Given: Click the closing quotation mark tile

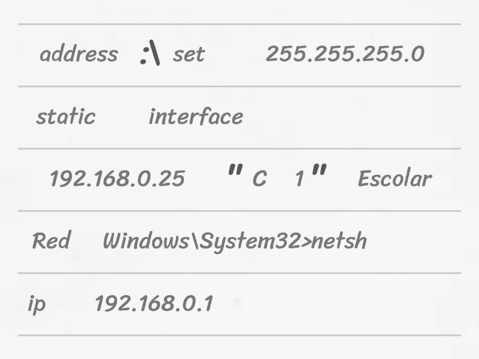Looking at the screenshot, I should (x=319, y=175).
